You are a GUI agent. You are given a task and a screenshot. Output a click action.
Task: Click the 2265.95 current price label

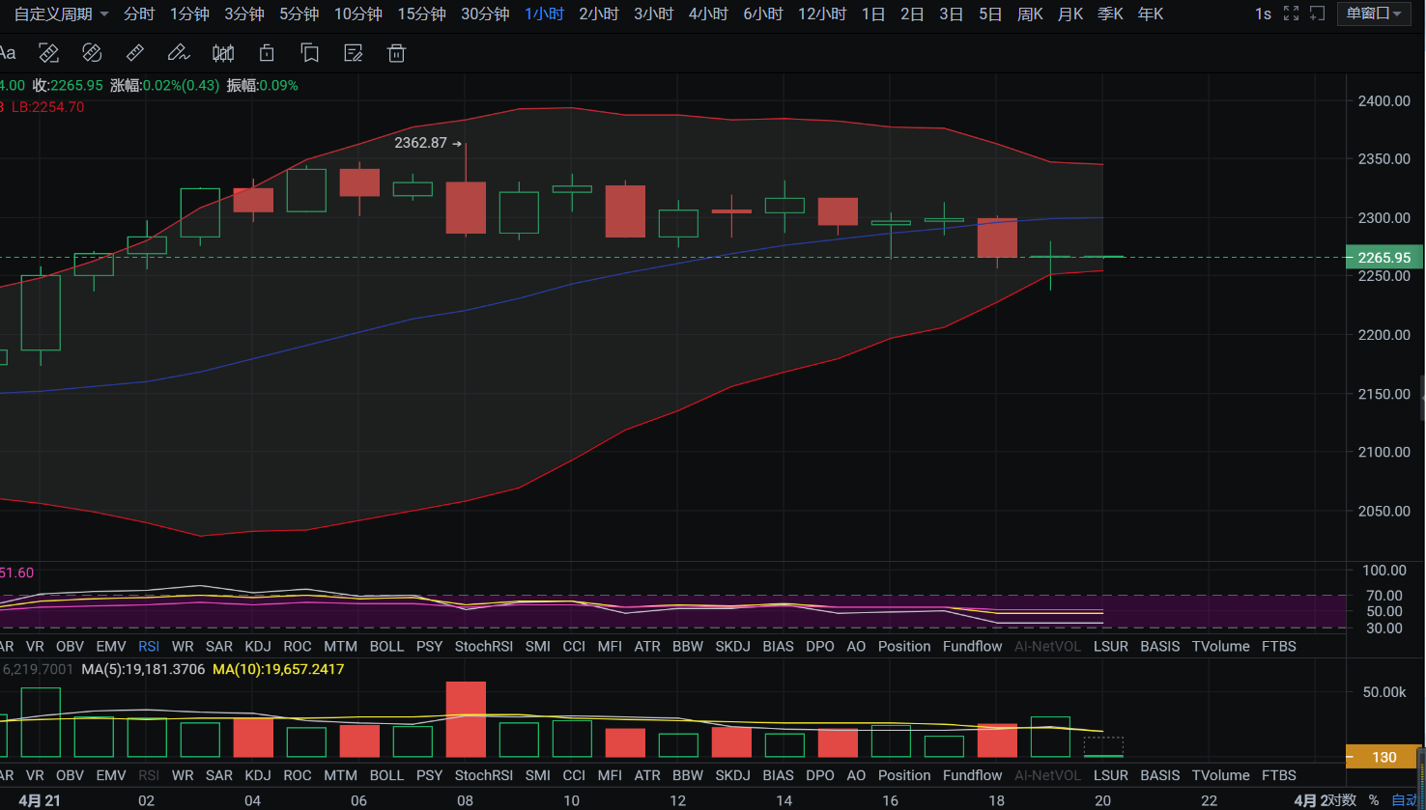1383,258
